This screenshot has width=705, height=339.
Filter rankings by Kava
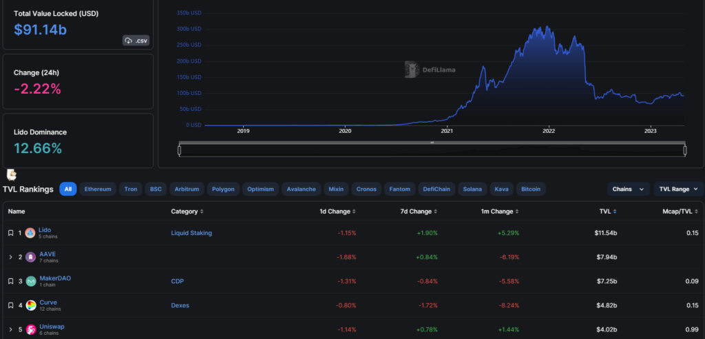coord(501,189)
